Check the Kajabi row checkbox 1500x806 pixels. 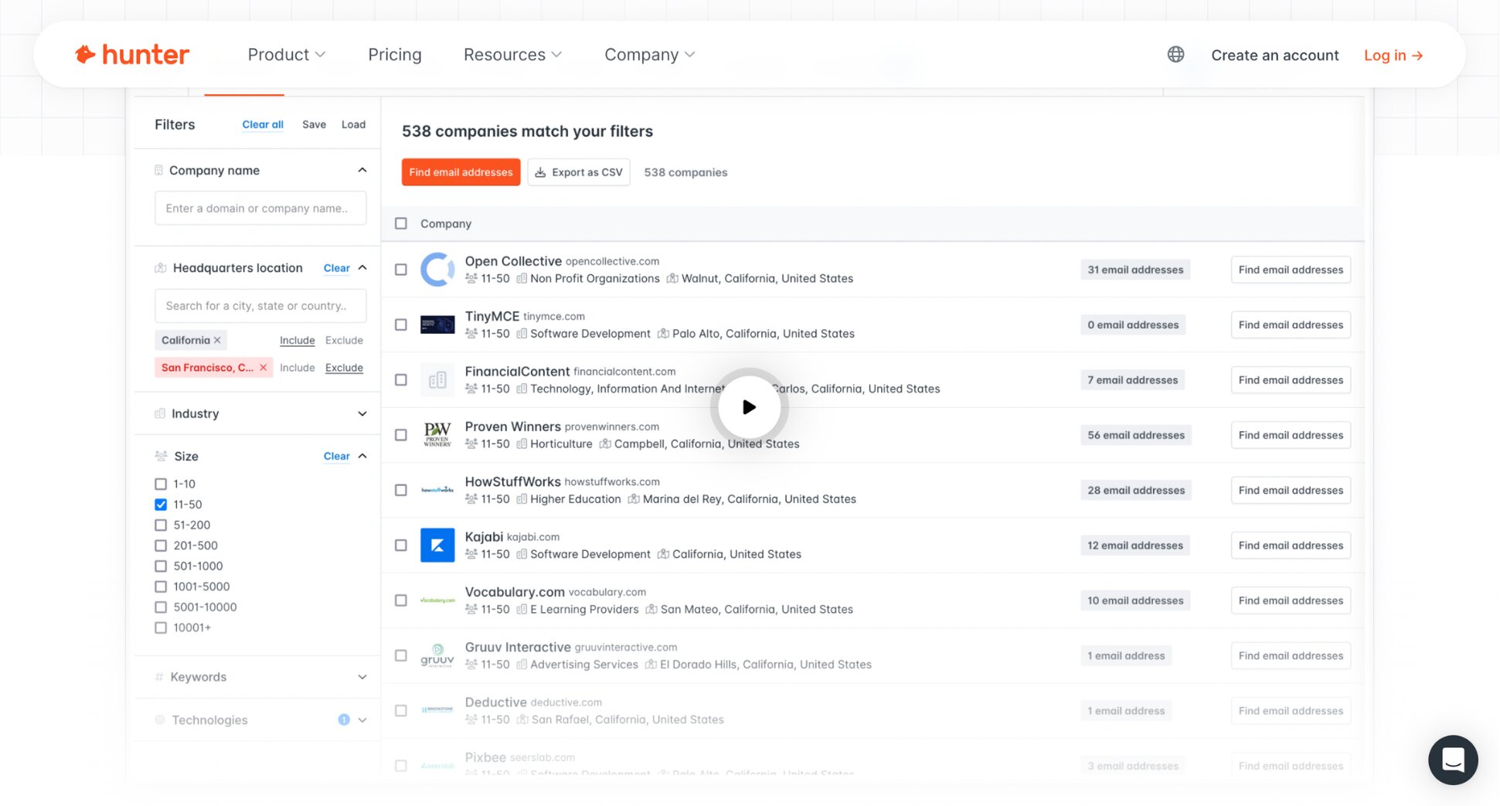(401, 545)
